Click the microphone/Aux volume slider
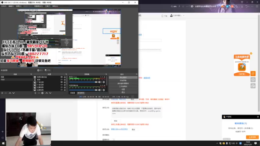The width and height of the screenshot is (260, 146). [x=83, y=82]
